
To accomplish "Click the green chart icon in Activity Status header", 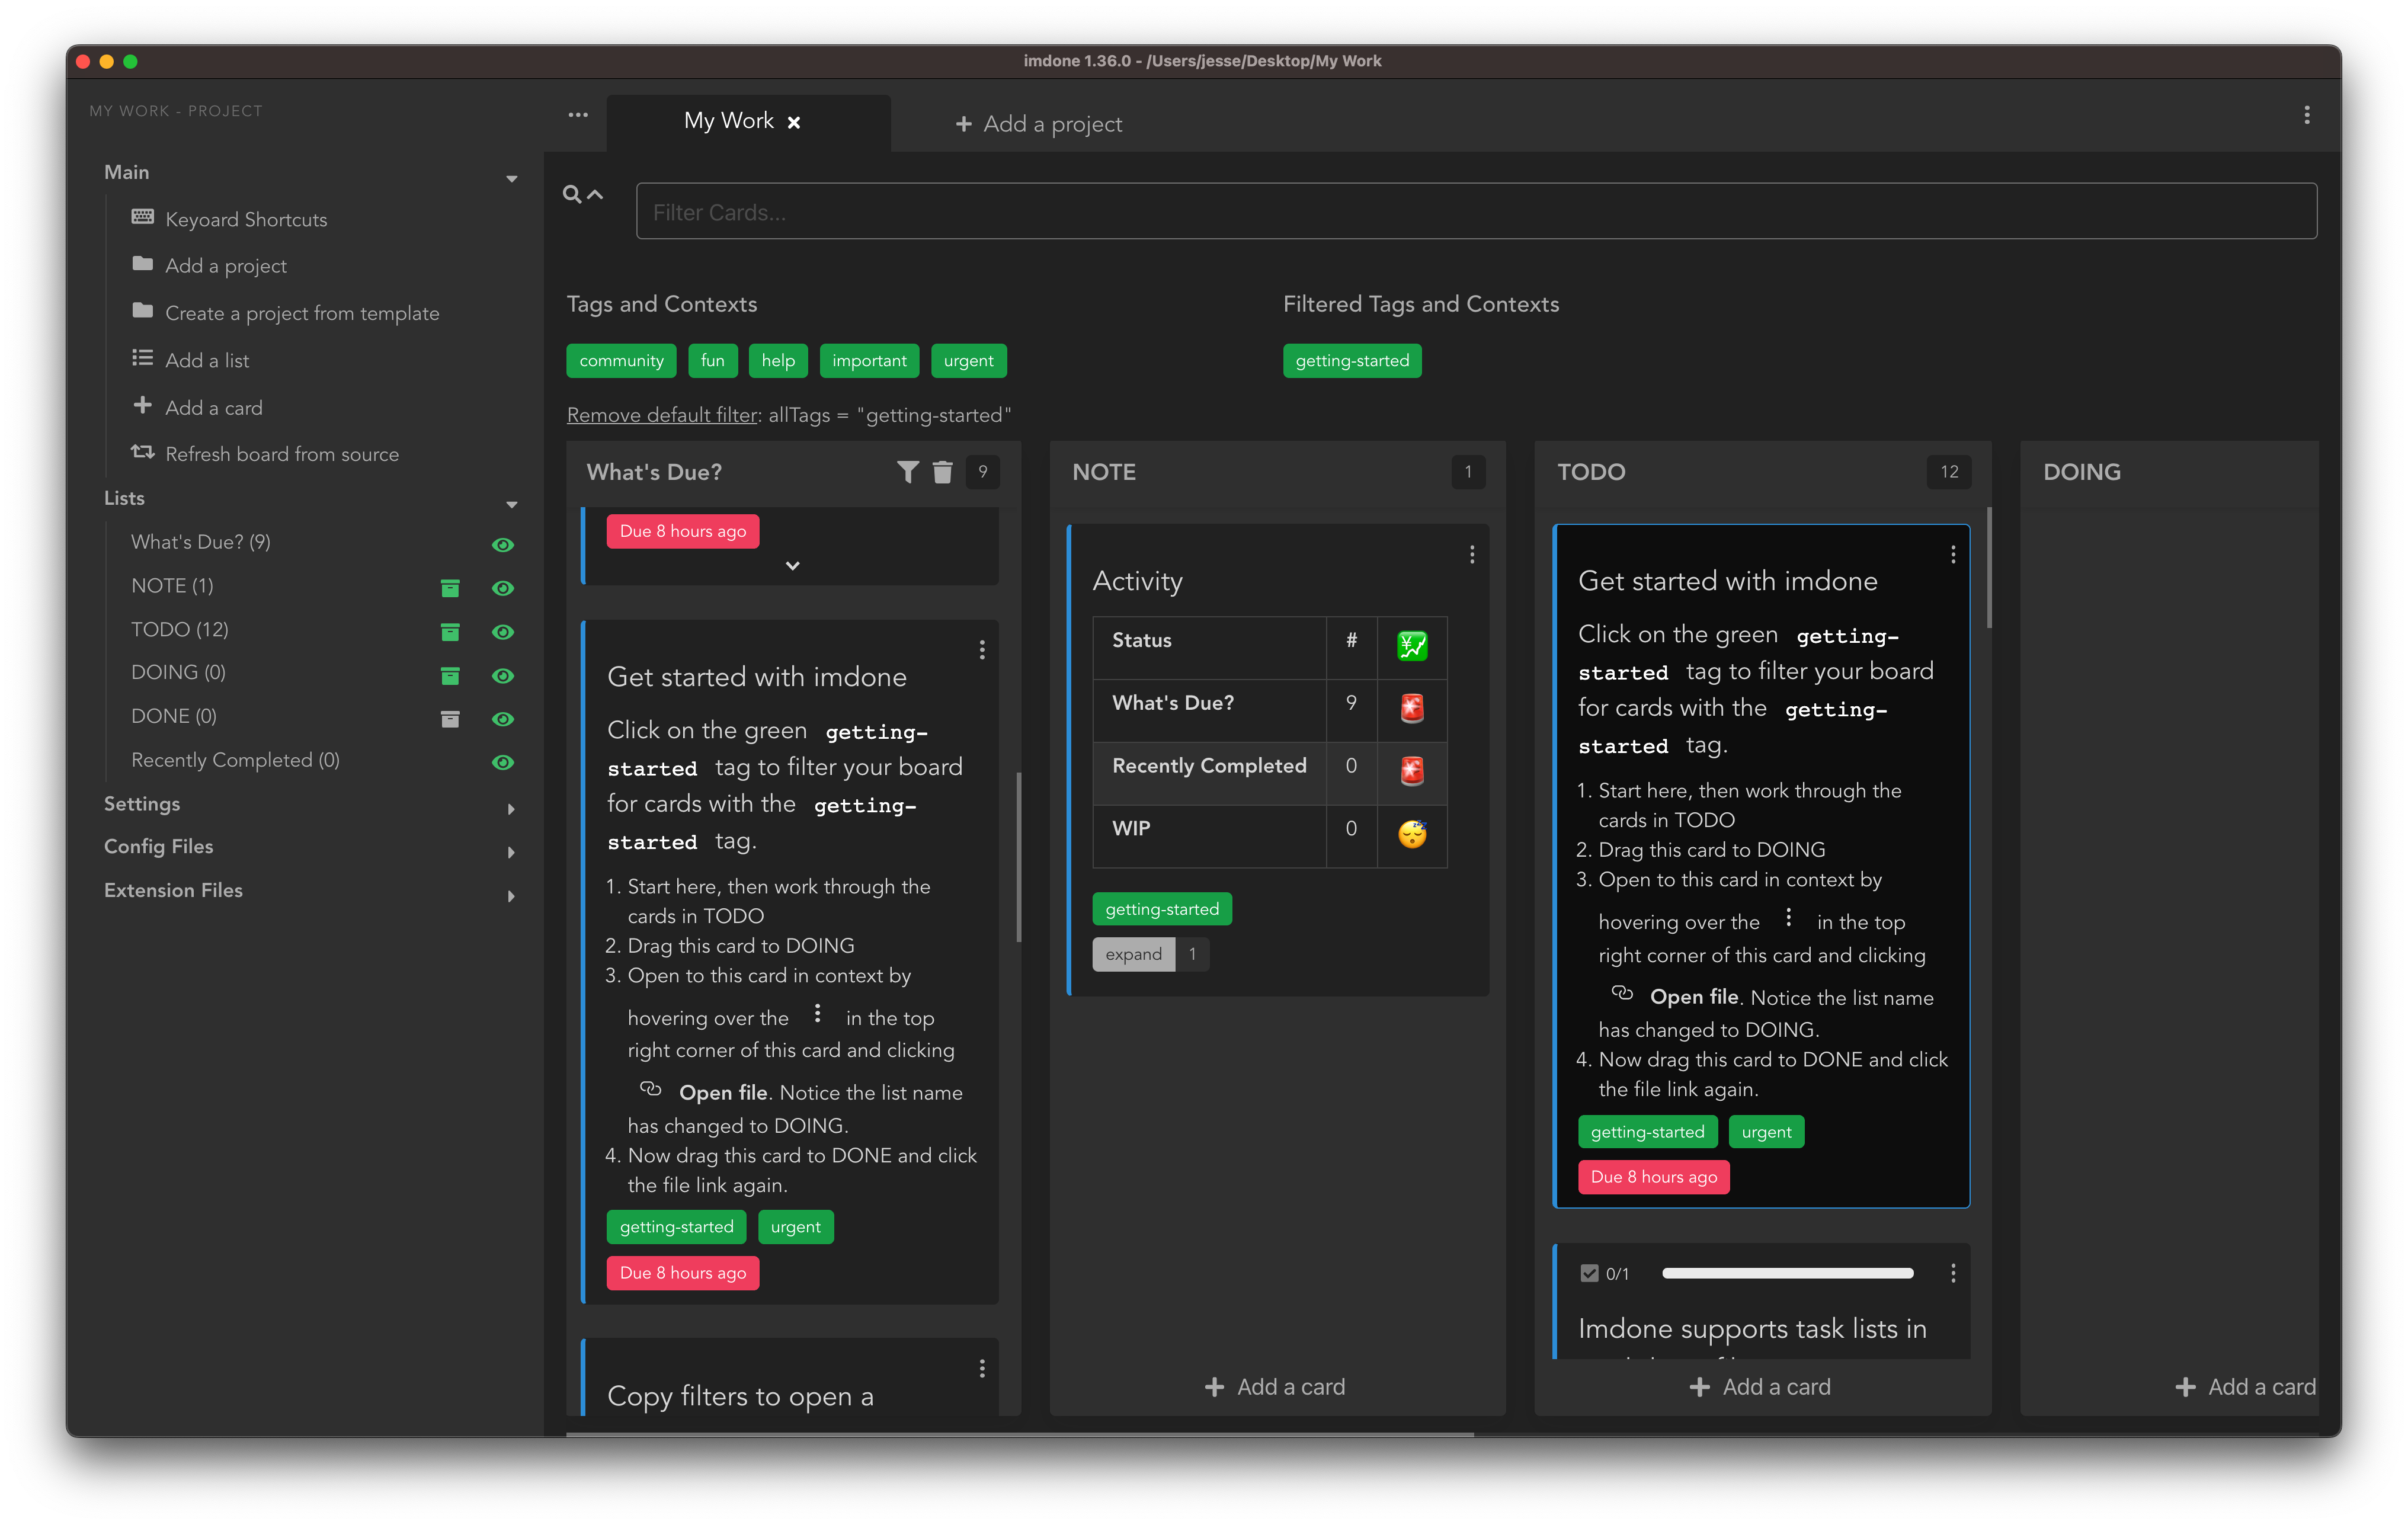I will 1411,646.
